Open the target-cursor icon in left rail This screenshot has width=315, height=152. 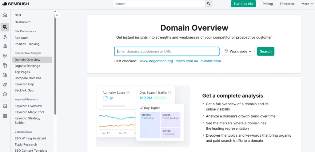(x=5, y=75)
